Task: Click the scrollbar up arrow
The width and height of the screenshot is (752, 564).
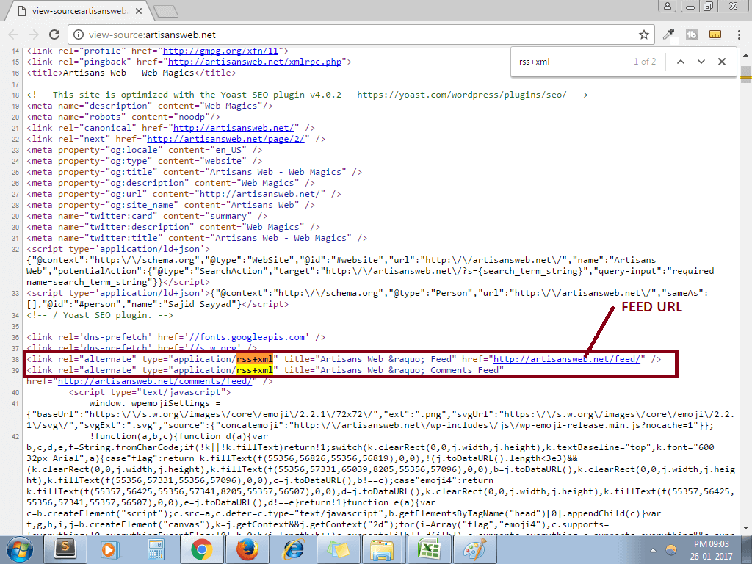Action: point(745,54)
